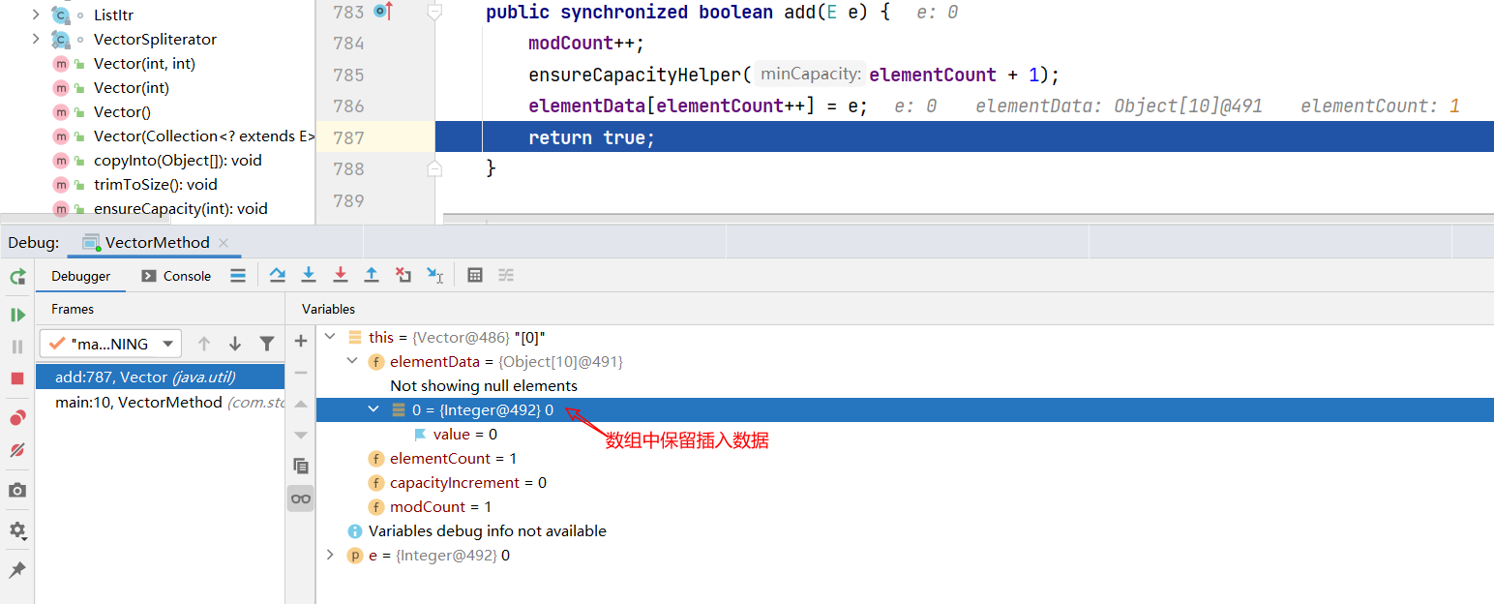
Task: Close the VectorMethod debug tab
Action: pyautogui.click(x=224, y=243)
